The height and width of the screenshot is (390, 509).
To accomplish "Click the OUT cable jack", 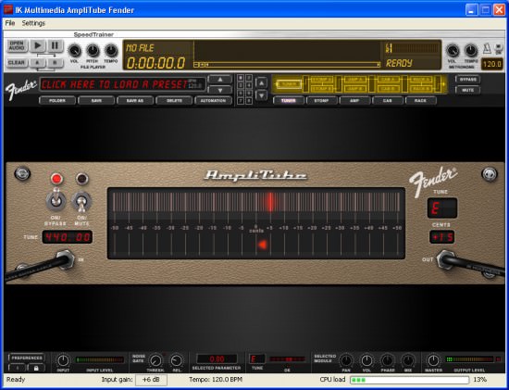I will [x=446, y=259].
